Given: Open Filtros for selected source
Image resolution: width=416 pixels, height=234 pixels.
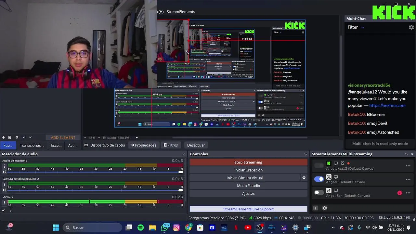Looking at the screenshot, I should point(171,145).
